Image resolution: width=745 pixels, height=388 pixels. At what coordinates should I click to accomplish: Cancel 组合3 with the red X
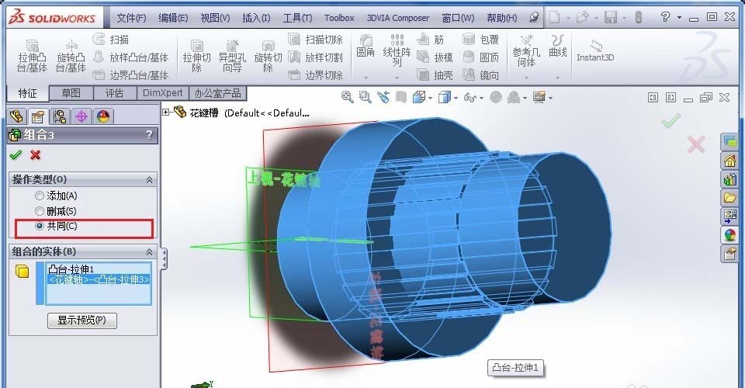[x=35, y=155]
